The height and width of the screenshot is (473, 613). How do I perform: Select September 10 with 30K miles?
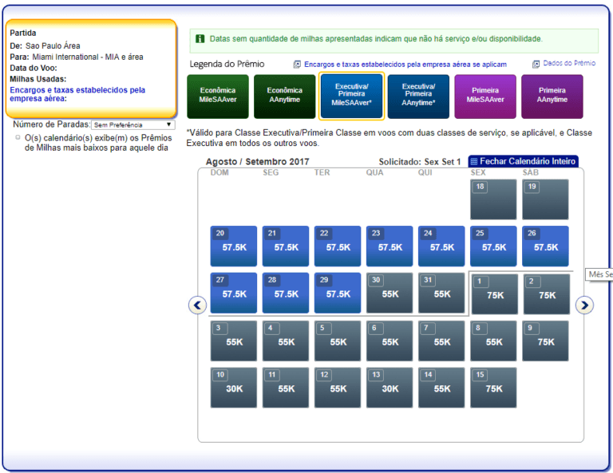(234, 388)
